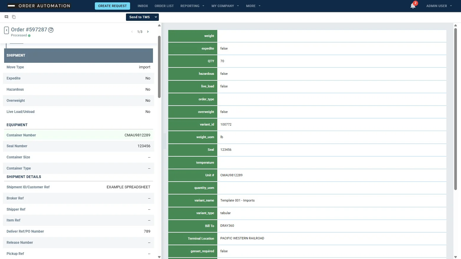Click the panel splitter handle
This screenshot has height=259, width=461.
tap(165, 141)
